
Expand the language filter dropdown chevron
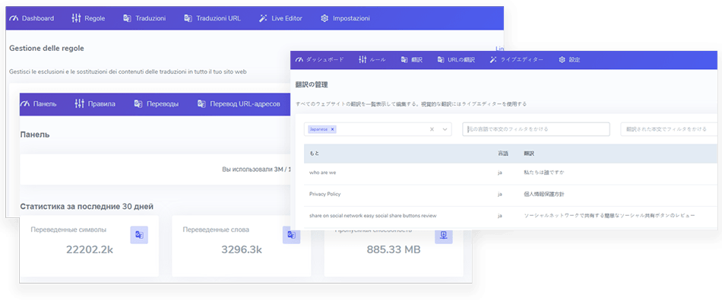click(445, 129)
